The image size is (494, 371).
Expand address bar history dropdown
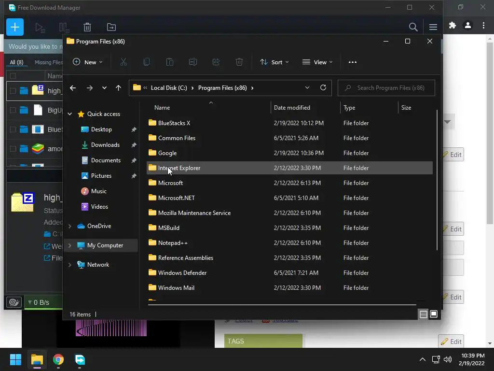(x=307, y=88)
